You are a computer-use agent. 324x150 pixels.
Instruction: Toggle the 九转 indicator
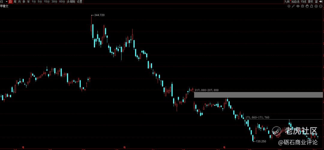pos(287,2)
